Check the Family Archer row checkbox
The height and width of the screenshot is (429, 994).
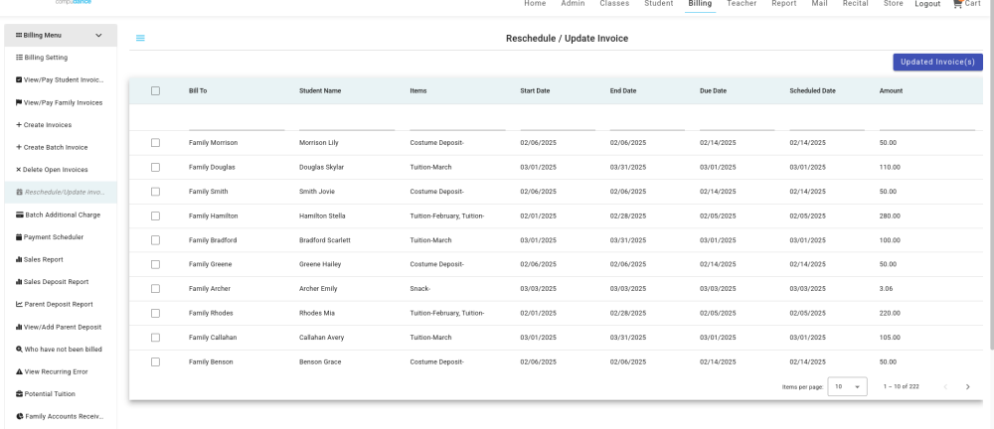tap(155, 288)
